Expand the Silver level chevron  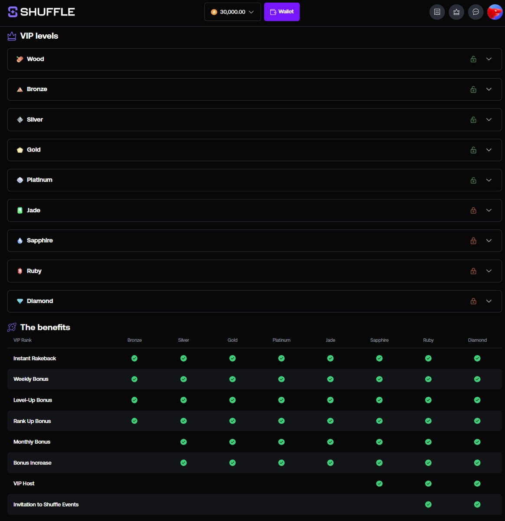click(x=489, y=120)
